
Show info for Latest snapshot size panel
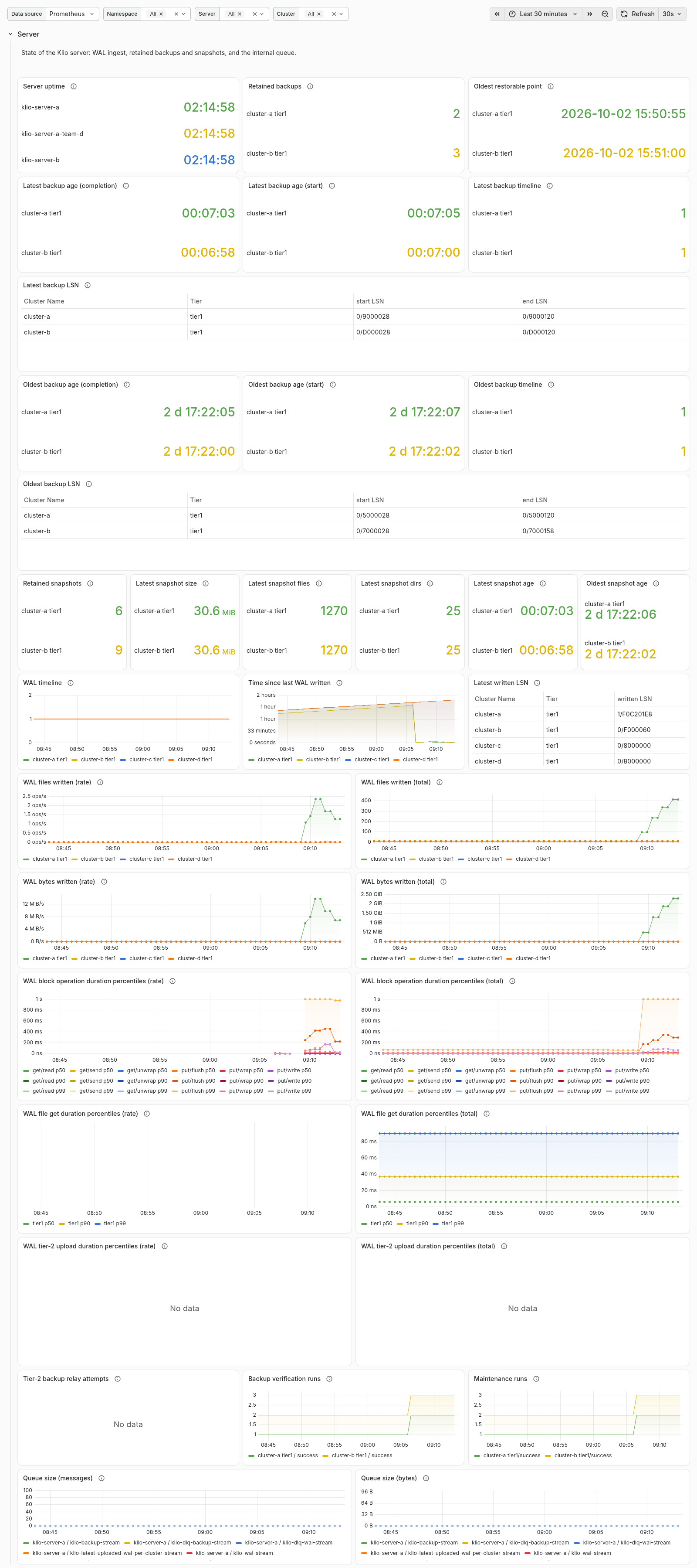[206, 583]
